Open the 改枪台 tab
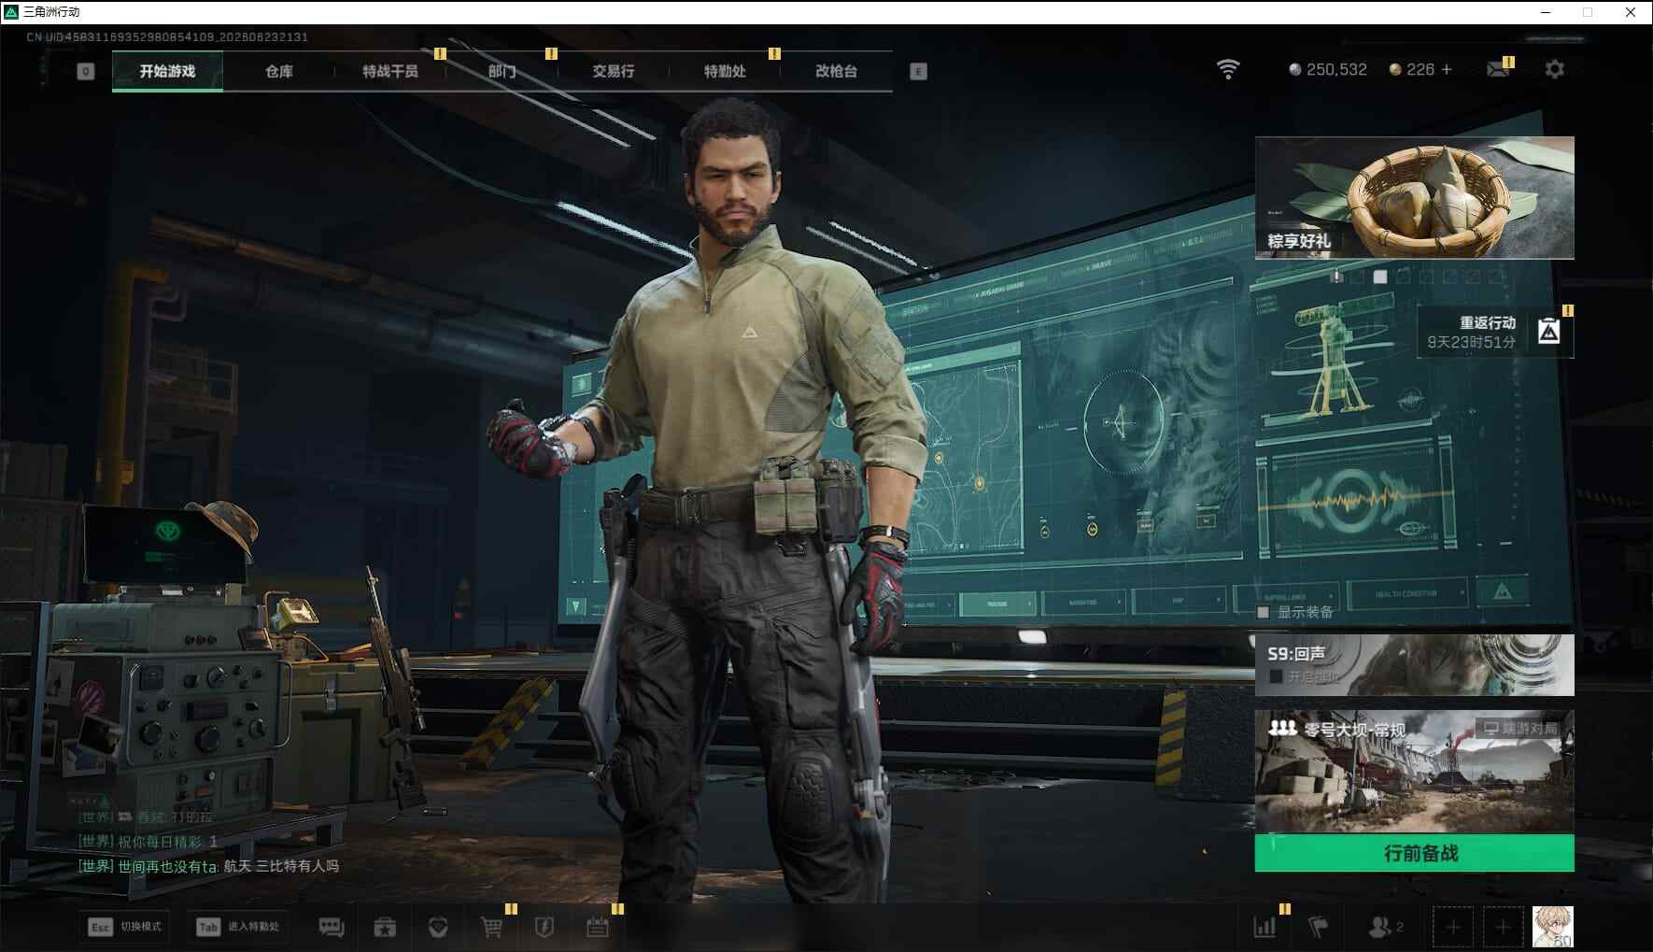 coord(836,71)
